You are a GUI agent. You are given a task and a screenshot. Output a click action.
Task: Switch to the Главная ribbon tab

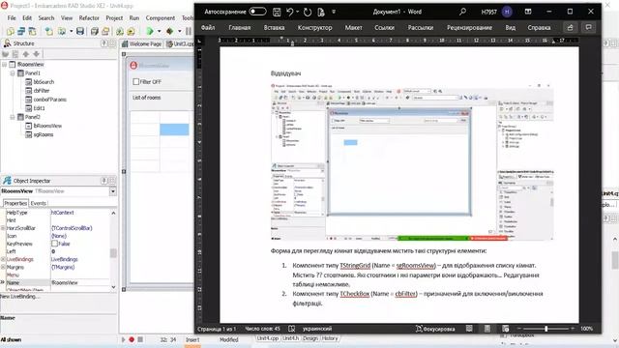click(x=239, y=28)
